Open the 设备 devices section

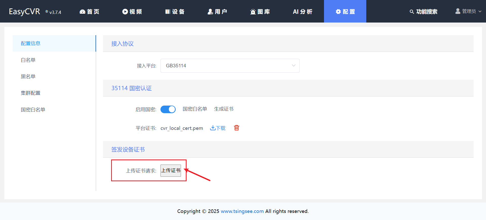click(175, 12)
